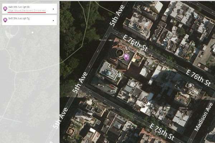Click the E 75th St street label

click(162, 132)
